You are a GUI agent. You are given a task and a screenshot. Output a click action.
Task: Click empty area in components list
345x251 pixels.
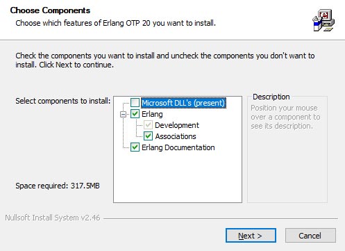pos(178,177)
